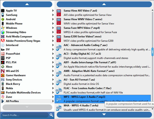Expand the SamSung submenu arrow
Image resolution: width=154 pixels, height=119 pixels.
pos(53,15)
